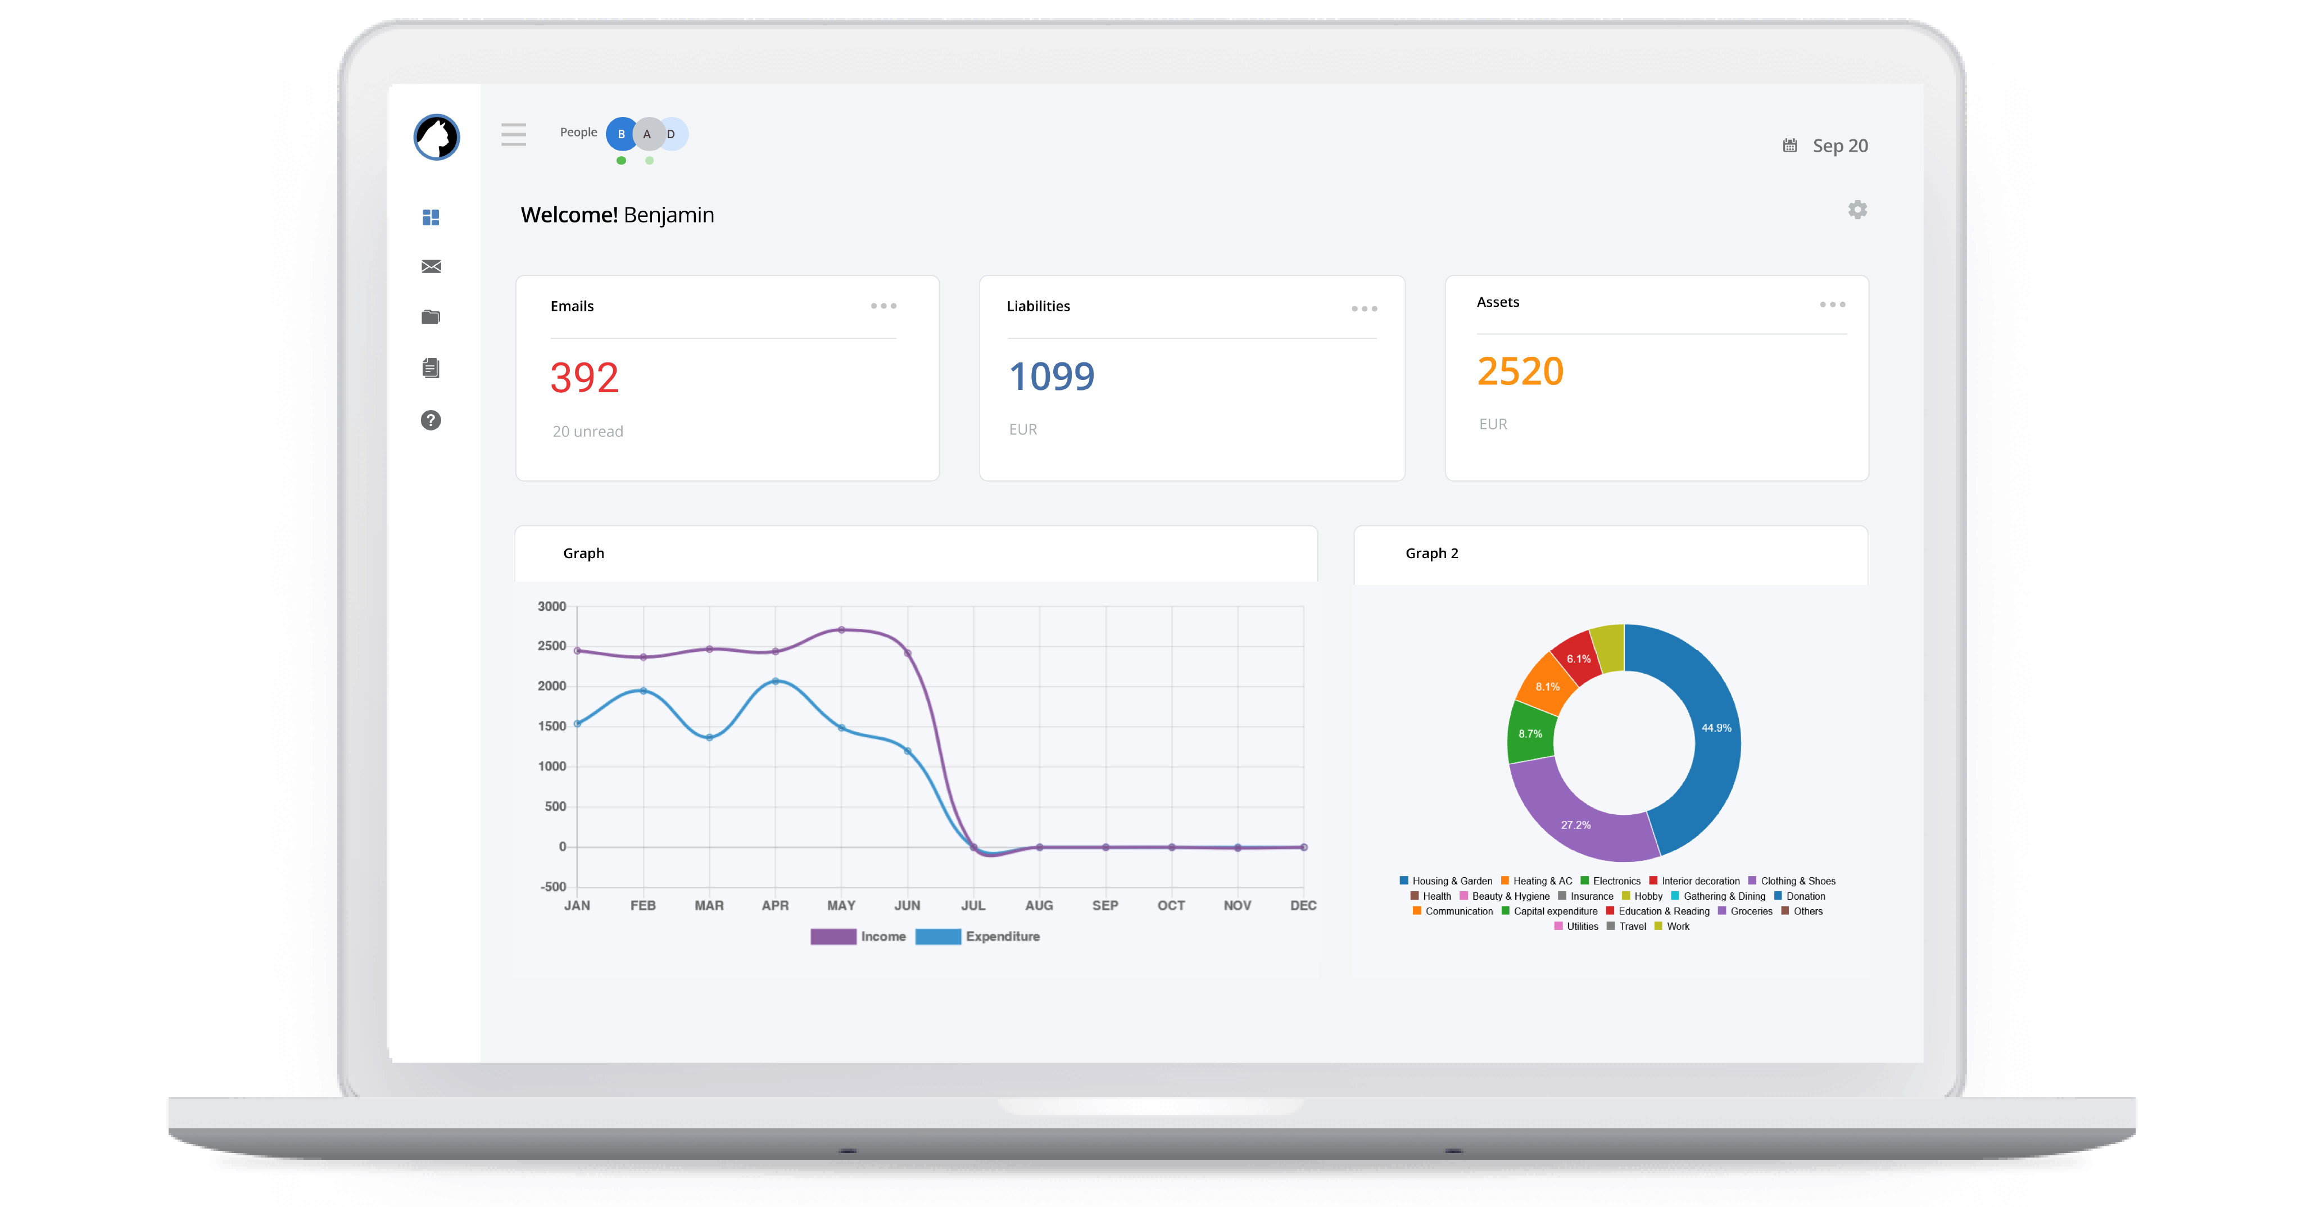Click the help question mark icon
This screenshot has height=1207, width=2302.
click(x=431, y=420)
